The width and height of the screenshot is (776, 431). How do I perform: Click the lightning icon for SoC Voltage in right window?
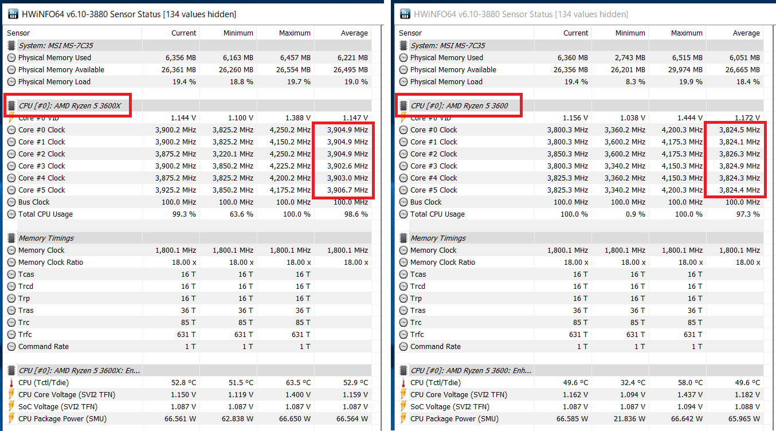click(403, 406)
